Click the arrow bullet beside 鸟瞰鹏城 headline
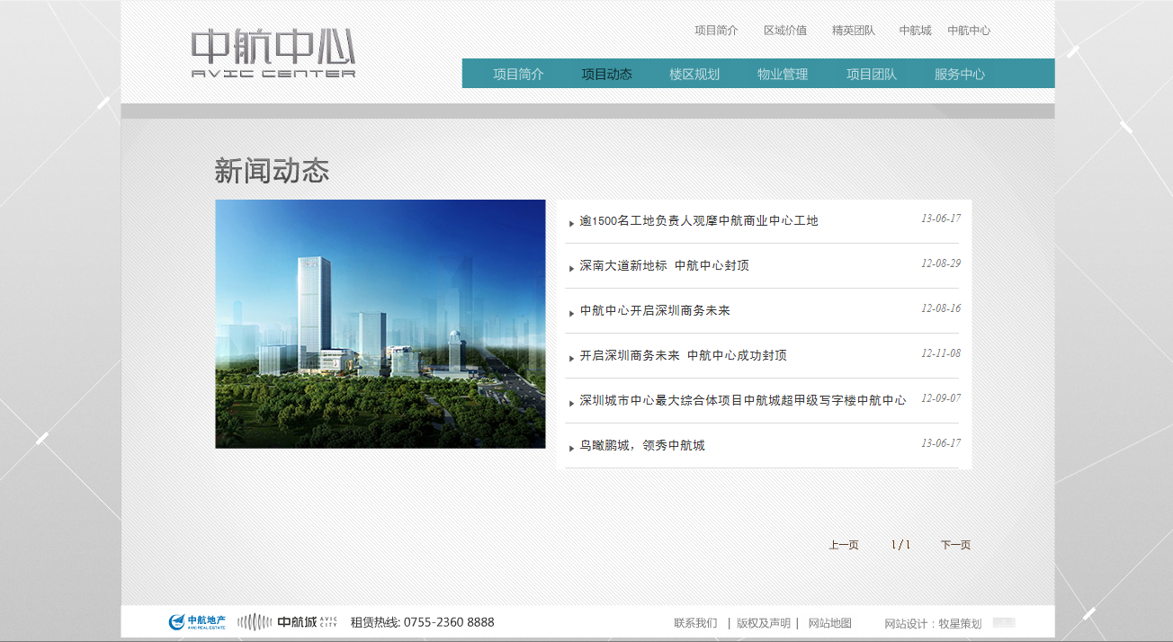 (571, 448)
